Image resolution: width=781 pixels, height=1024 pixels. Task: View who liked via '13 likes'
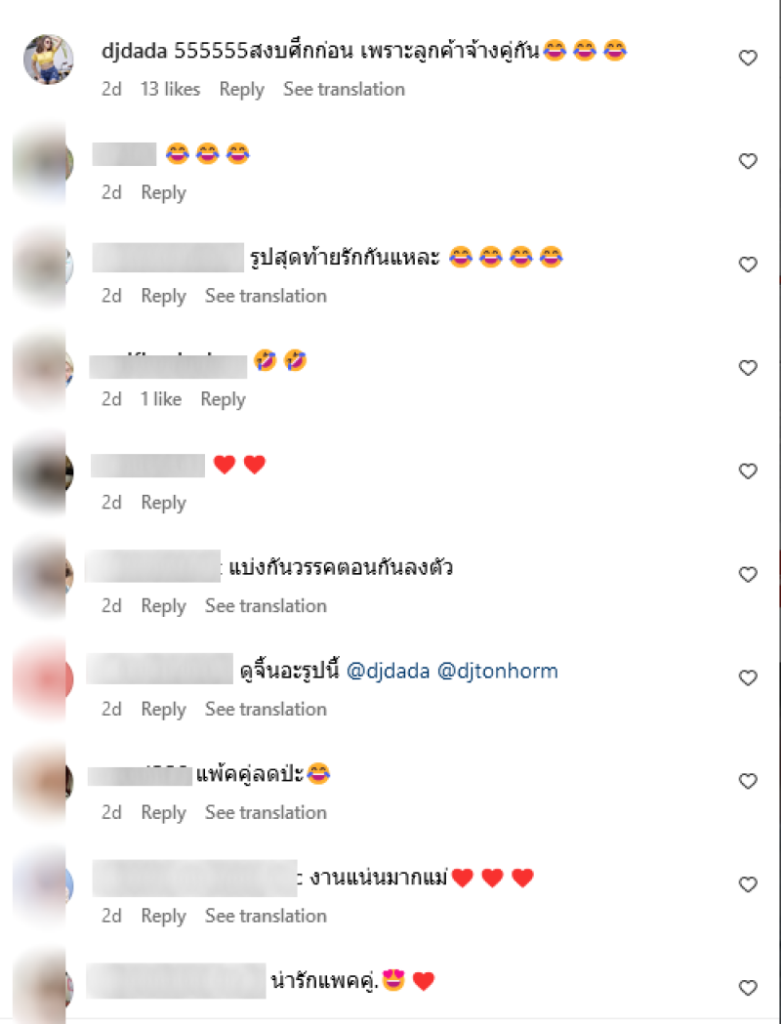(171, 89)
